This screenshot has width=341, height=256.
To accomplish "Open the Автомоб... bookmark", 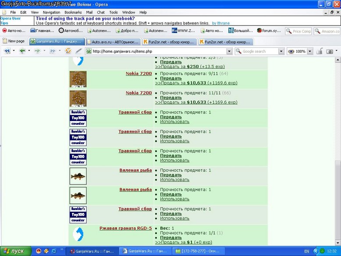I will pyautogui.click(x=71, y=31).
